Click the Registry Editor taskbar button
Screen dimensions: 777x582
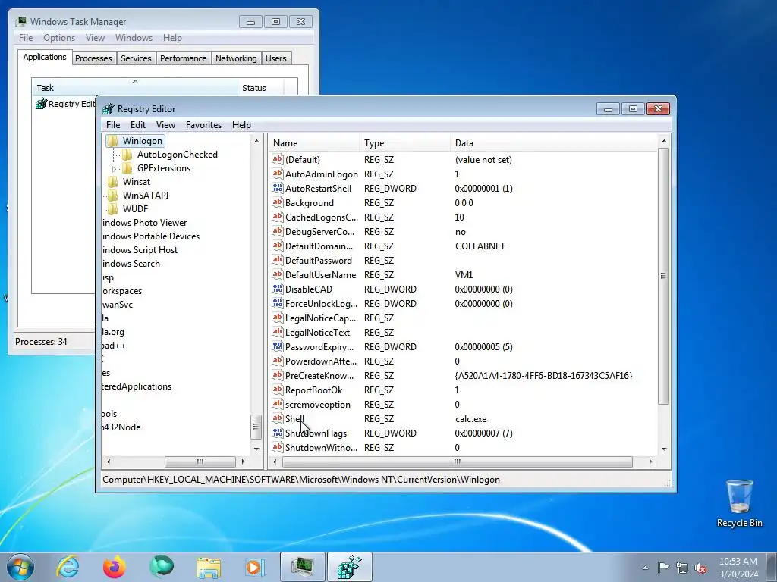click(349, 567)
